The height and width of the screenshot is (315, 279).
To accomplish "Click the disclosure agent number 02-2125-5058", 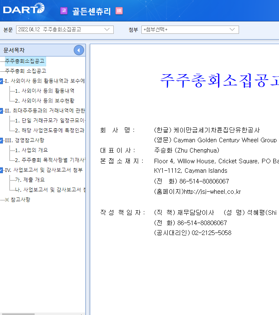I will click(x=211, y=233).
